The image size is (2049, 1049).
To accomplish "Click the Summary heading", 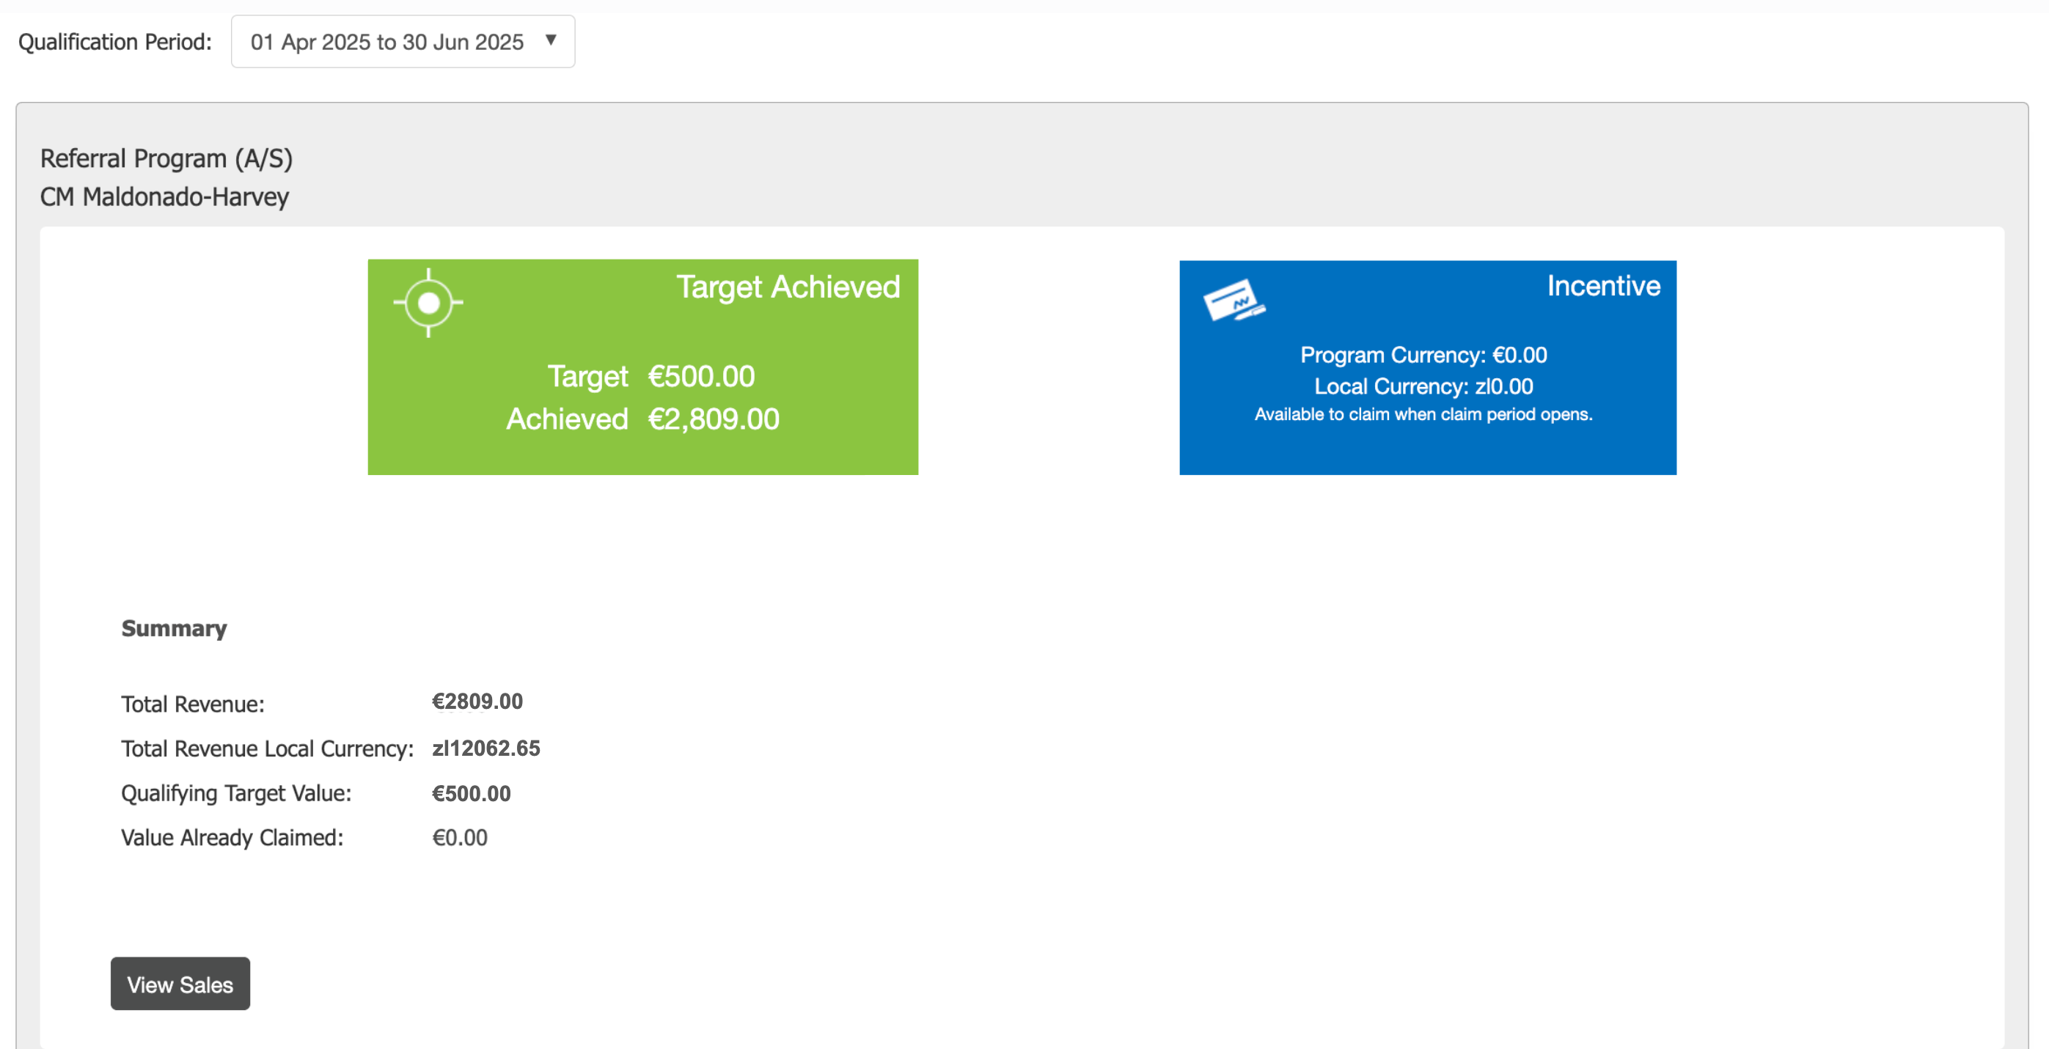I will point(175,628).
